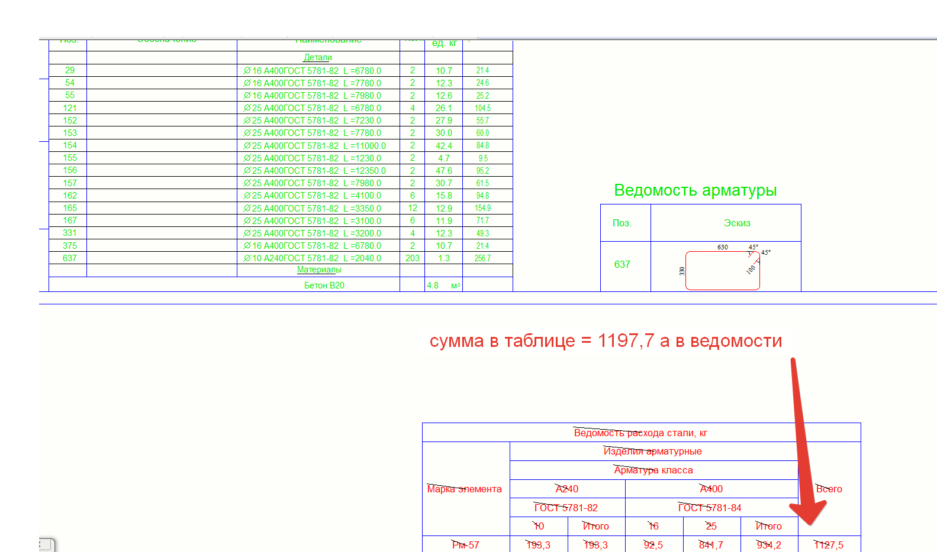This screenshot has height=552, width=937.
Task: Click the 'Марка элемента' header cell
Action: click(465, 489)
